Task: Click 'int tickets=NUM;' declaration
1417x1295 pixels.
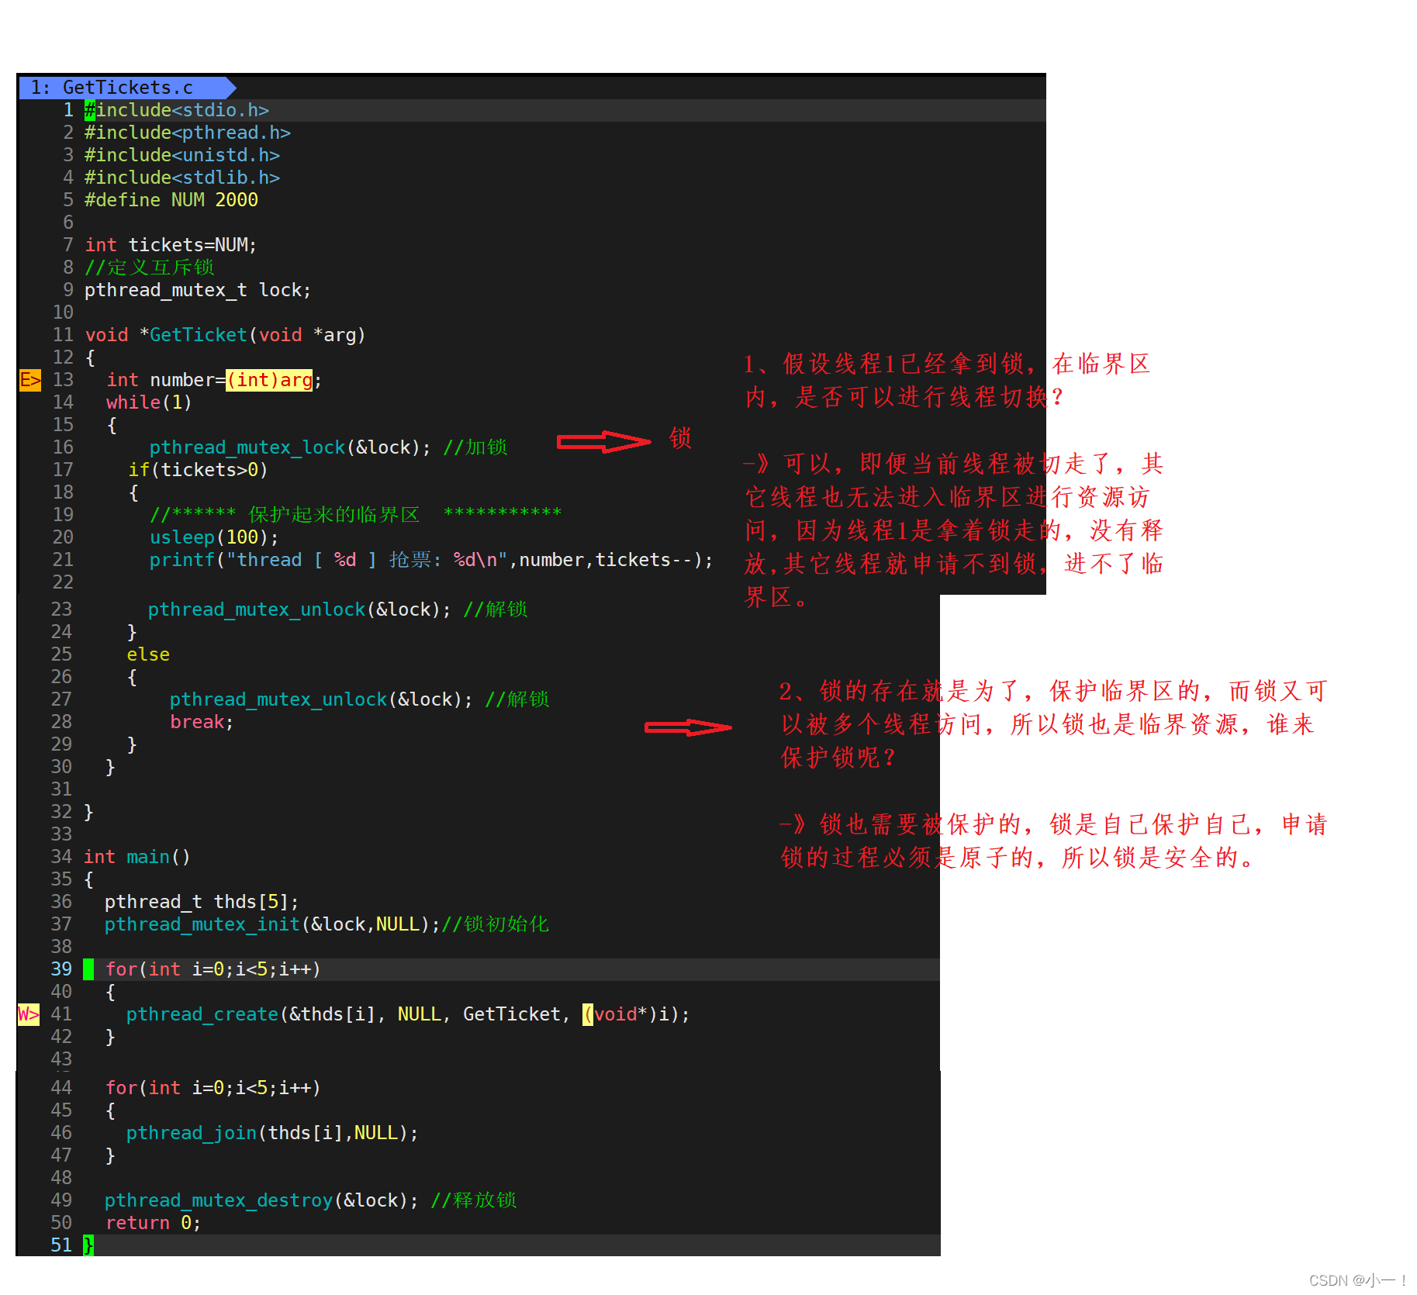Action: point(171,245)
